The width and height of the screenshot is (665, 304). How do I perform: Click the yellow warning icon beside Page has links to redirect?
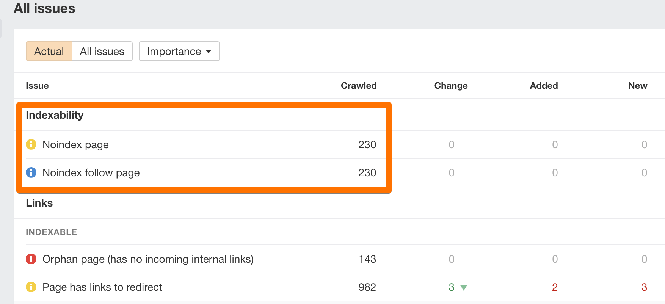click(31, 287)
